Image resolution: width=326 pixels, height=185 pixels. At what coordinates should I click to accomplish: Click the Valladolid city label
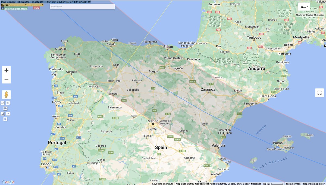click(x=133, y=90)
